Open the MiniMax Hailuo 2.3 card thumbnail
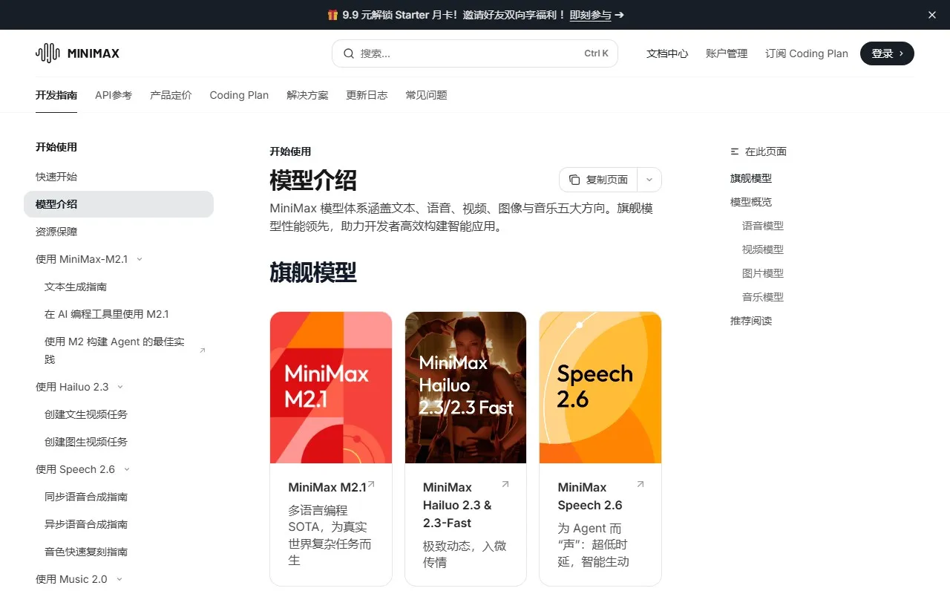Image resolution: width=950 pixels, height=594 pixels. pos(465,388)
